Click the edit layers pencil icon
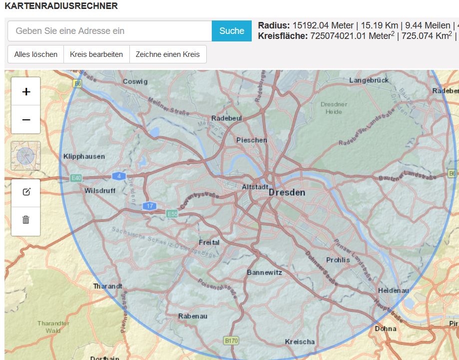 26,192
